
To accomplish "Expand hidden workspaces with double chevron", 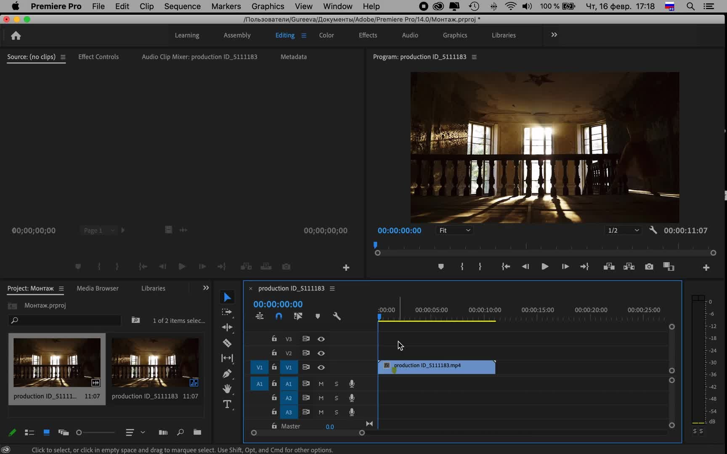I will tap(554, 35).
